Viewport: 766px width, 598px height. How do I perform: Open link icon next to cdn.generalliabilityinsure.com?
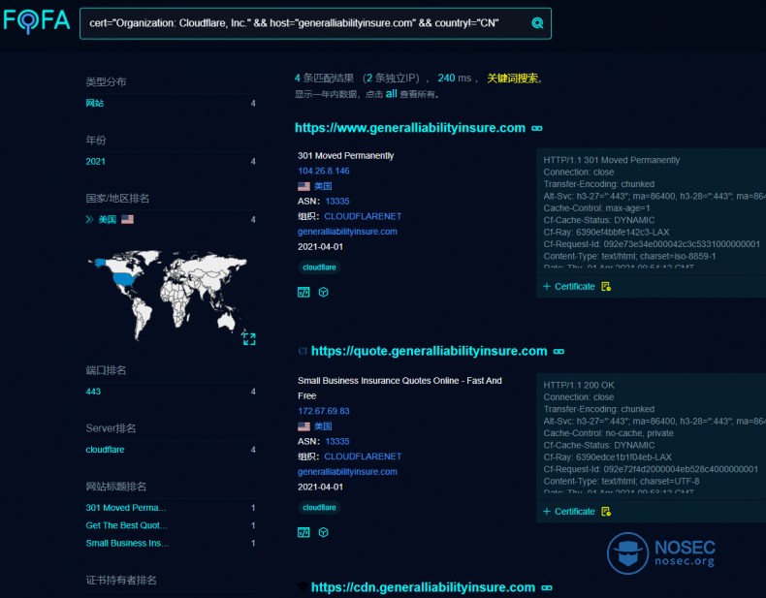point(547,587)
